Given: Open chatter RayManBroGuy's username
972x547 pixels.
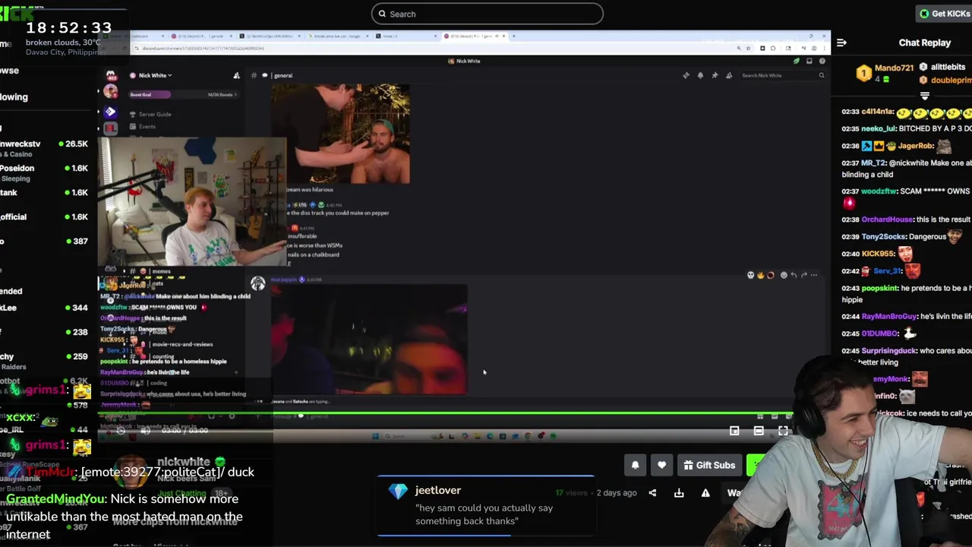Looking at the screenshot, I should click(x=888, y=316).
